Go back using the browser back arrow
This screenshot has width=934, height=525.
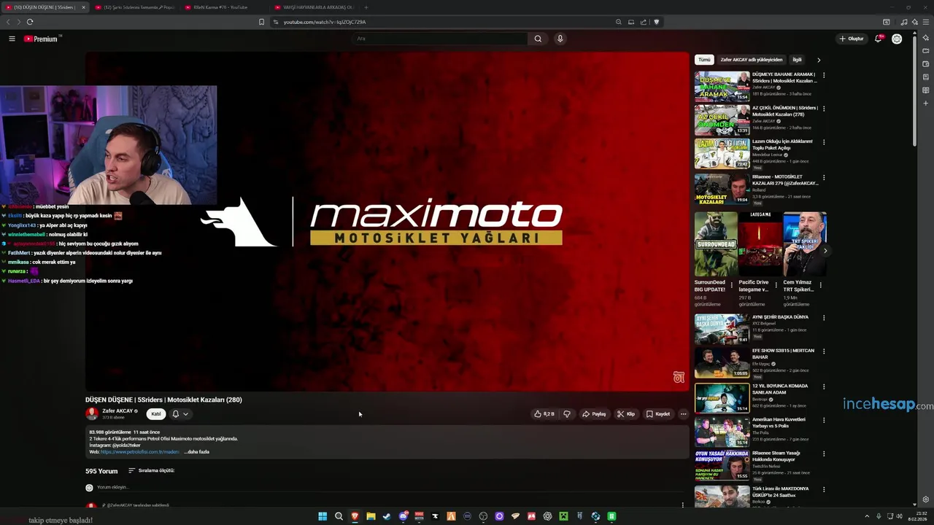click(9, 22)
